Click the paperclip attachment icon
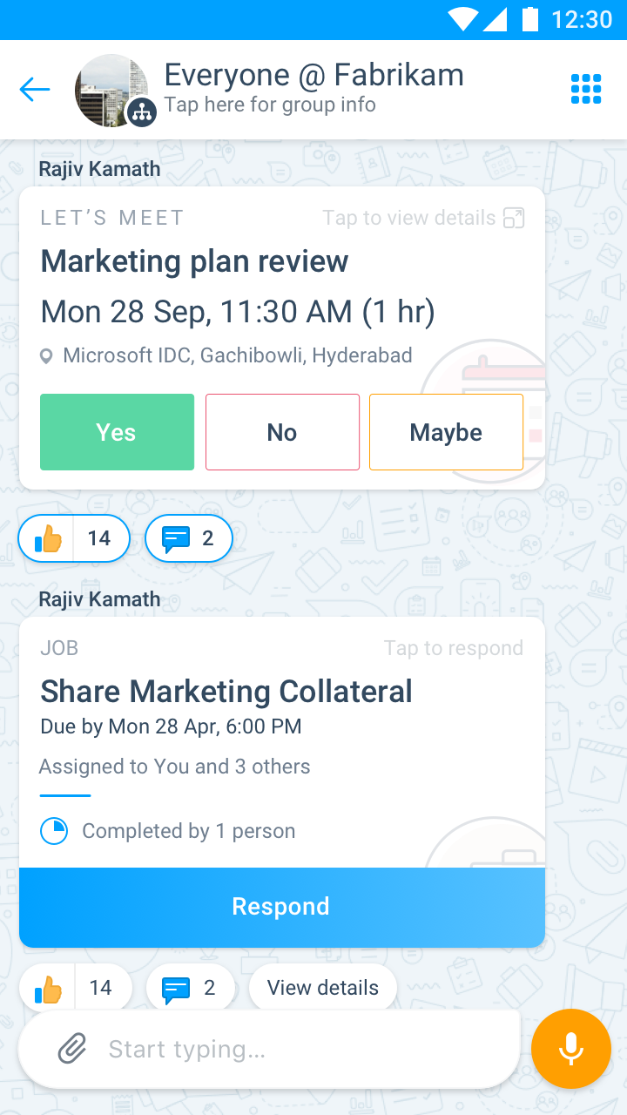This screenshot has height=1115, width=627. pyautogui.click(x=72, y=1049)
